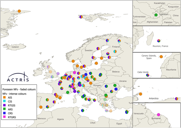Click the Pakistan label in inset

(x=168, y=22)
